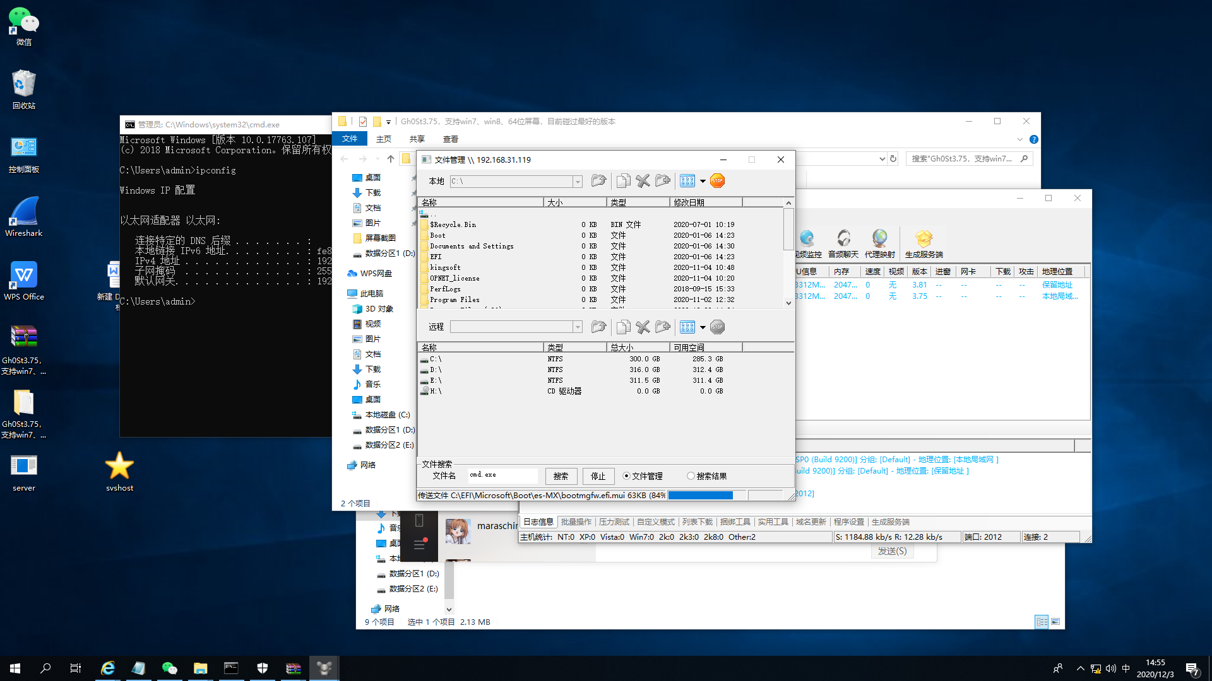Image resolution: width=1212 pixels, height=681 pixels.
Task: Click the local delete X icon
Action: 643,181
